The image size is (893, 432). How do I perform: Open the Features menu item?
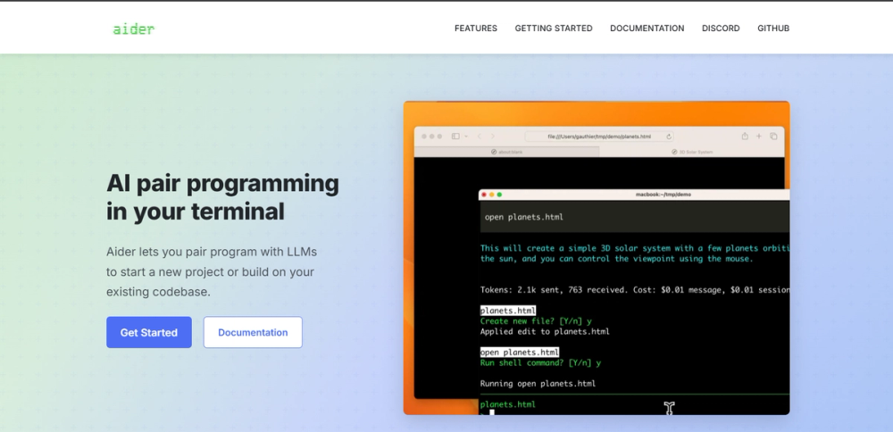click(476, 29)
